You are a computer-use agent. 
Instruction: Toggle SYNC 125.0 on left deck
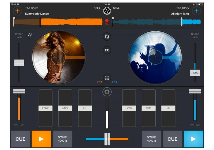click(63, 139)
